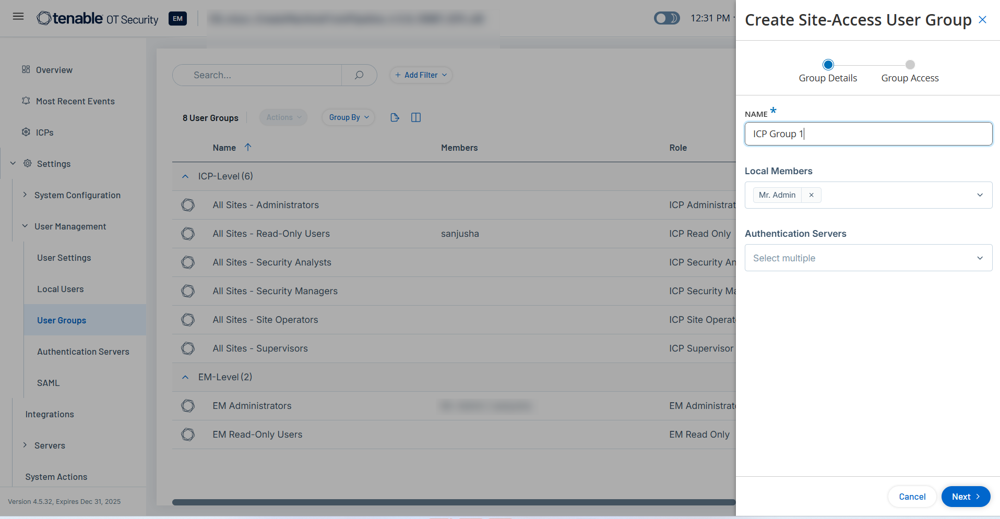
Task: Close the Create Site-Access User Group panel
Action: (x=982, y=20)
